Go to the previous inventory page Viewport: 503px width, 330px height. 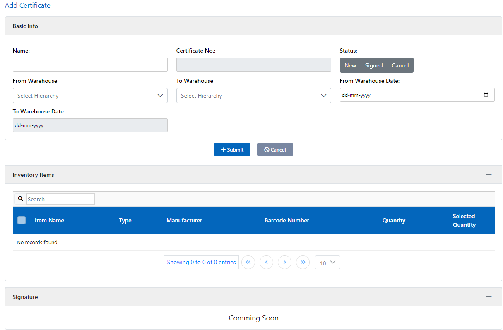coord(266,262)
